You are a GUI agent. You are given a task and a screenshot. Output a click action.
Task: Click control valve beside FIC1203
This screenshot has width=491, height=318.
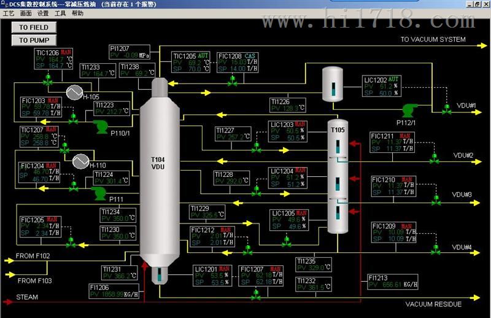[73, 119]
